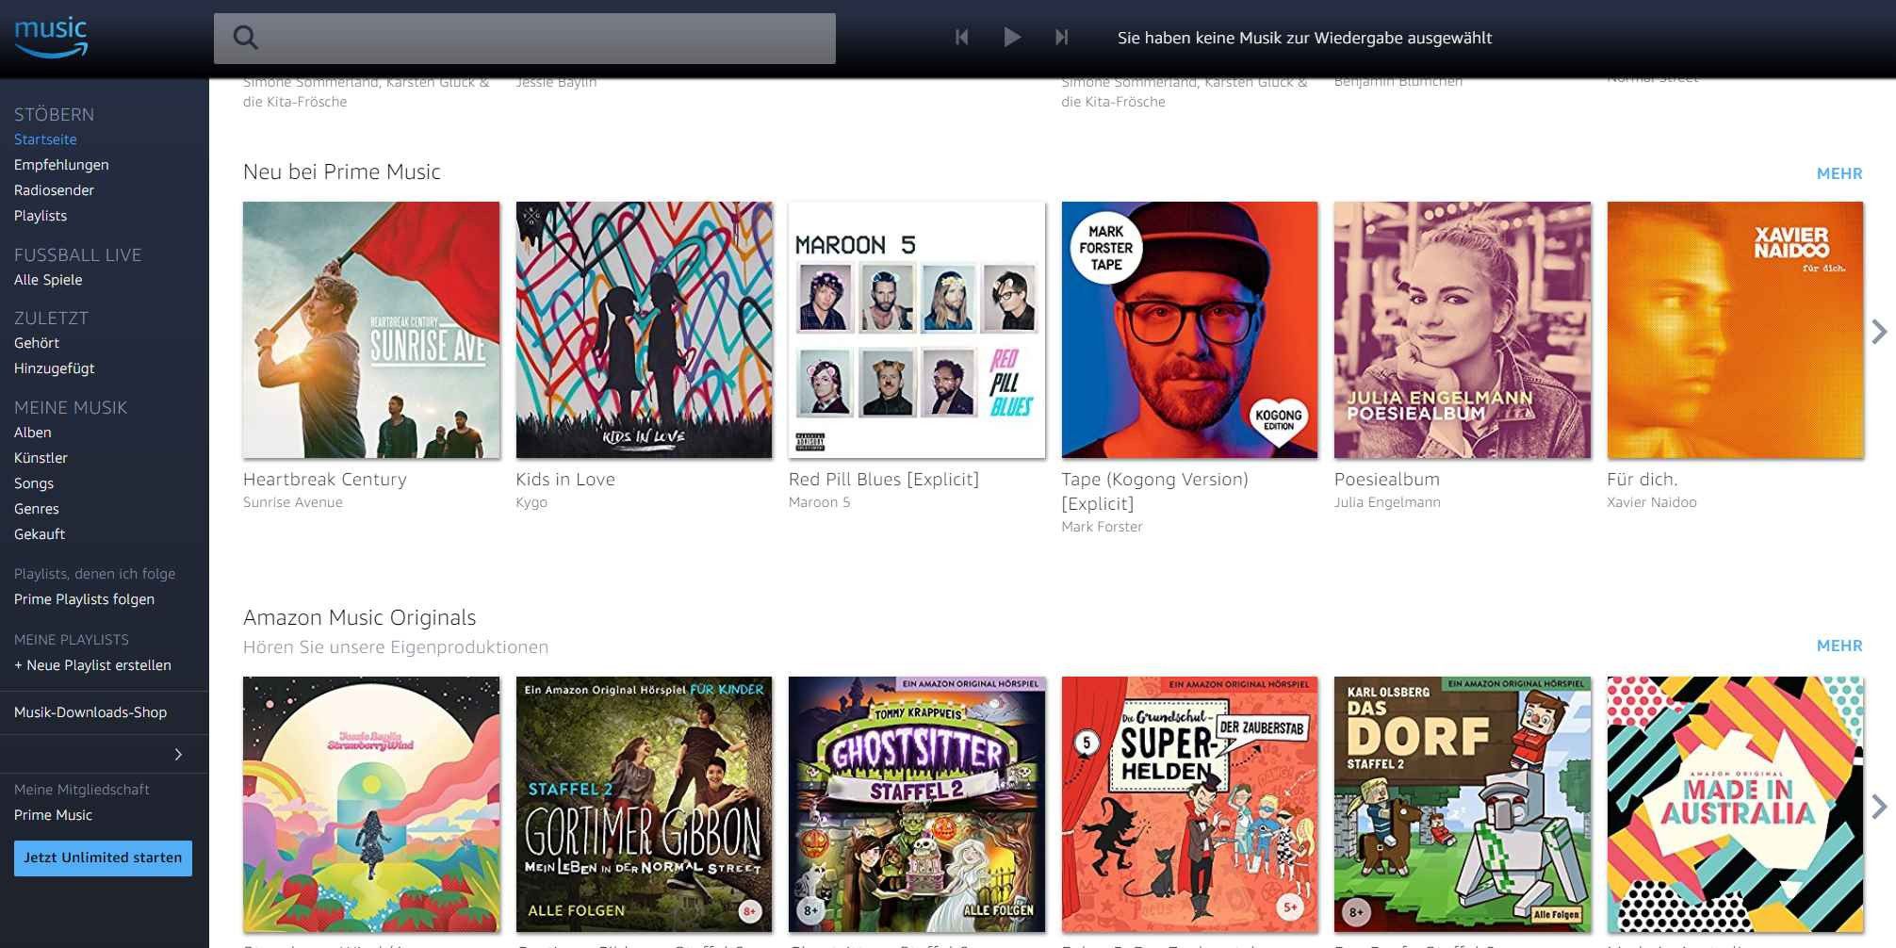1896x948 pixels.
Task: Click the Amazon Music logo
Action: tap(51, 37)
